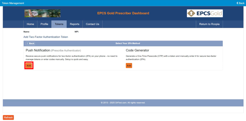This screenshot has height=121, width=246.
Task: Click the orange Refresh button
Action: pyautogui.click(x=8, y=117)
